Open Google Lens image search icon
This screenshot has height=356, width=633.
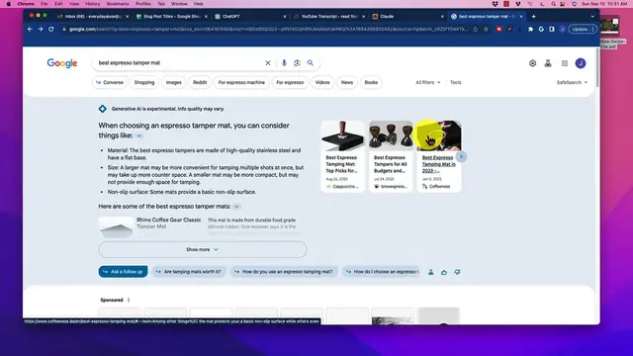click(x=297, y=63)
